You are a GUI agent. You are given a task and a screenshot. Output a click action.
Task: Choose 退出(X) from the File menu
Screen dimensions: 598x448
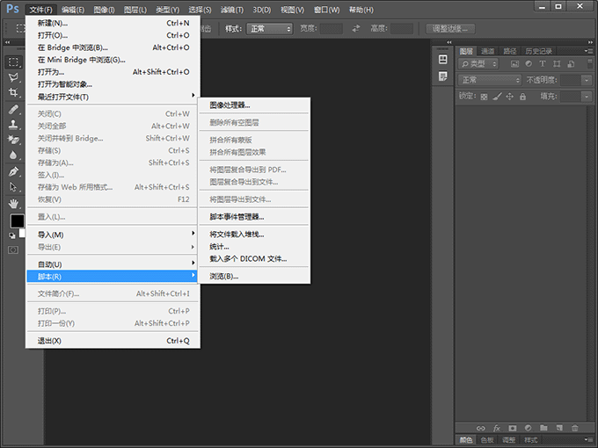pyautogui.click(x=113, y=341)
